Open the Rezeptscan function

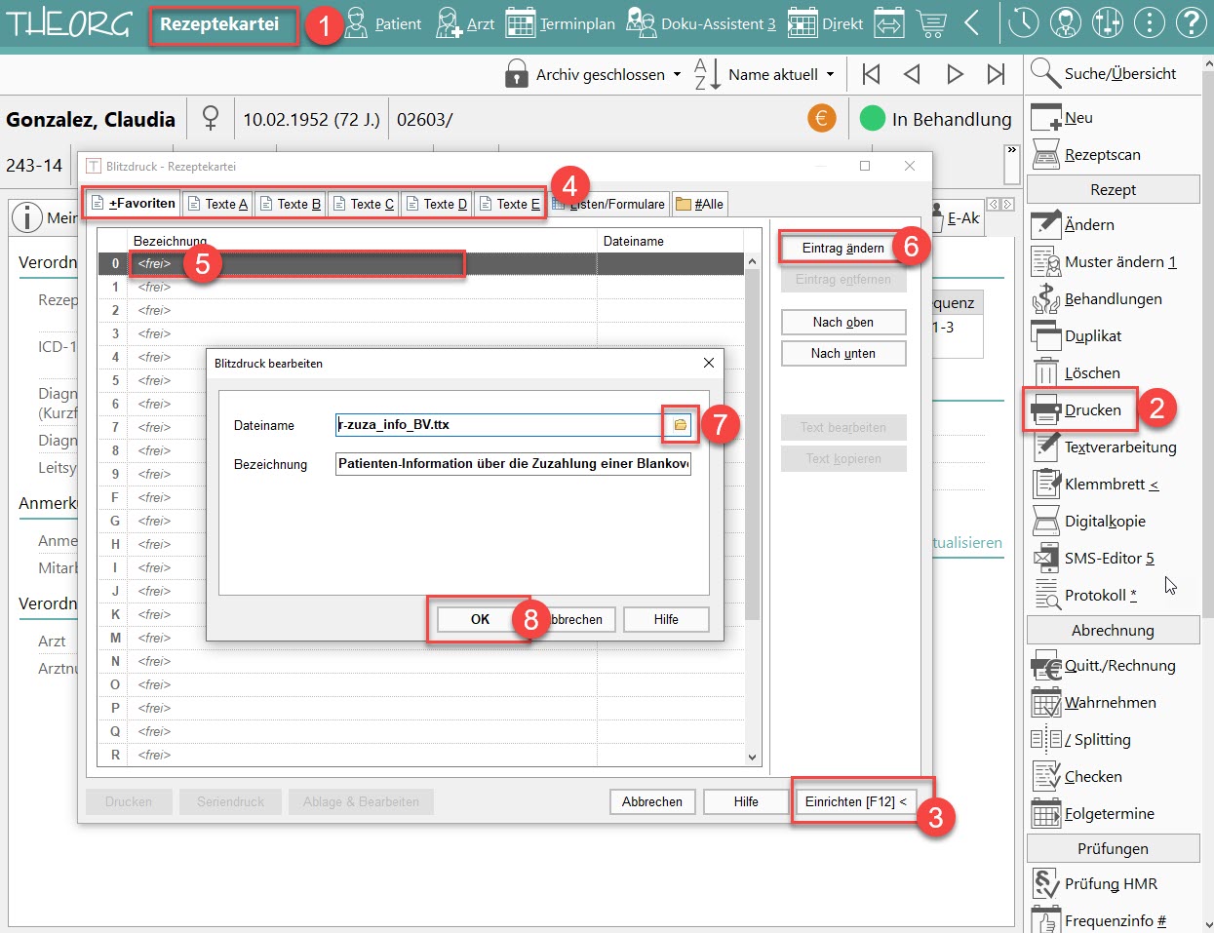coord(1087,154)
